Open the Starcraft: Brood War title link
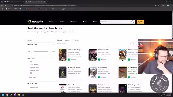The width and height of the screenshot is (173, 97). [x=75, y=67]
